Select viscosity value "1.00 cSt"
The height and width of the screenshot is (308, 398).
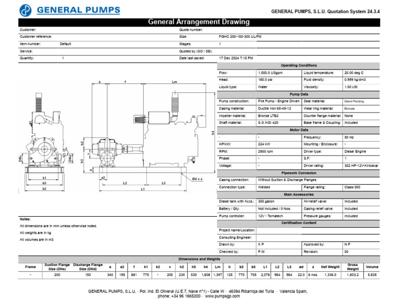[351, 87]
